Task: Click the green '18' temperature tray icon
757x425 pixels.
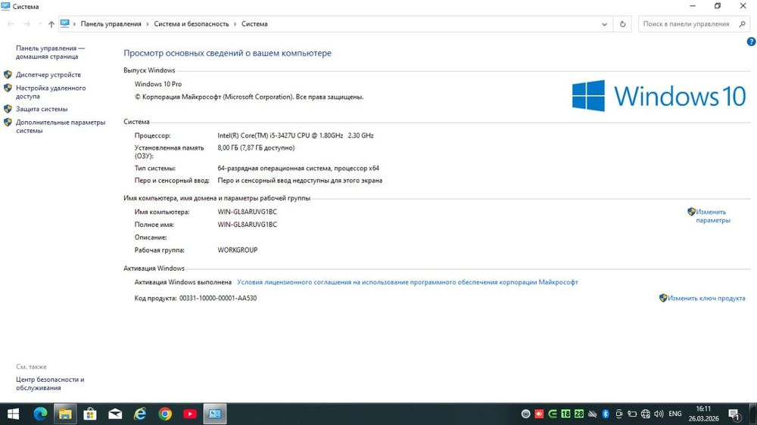Action: (565, 414)
